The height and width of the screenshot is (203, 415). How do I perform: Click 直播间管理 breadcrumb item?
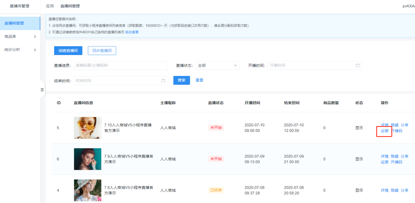pyautogui.click(x=70, y=6)
